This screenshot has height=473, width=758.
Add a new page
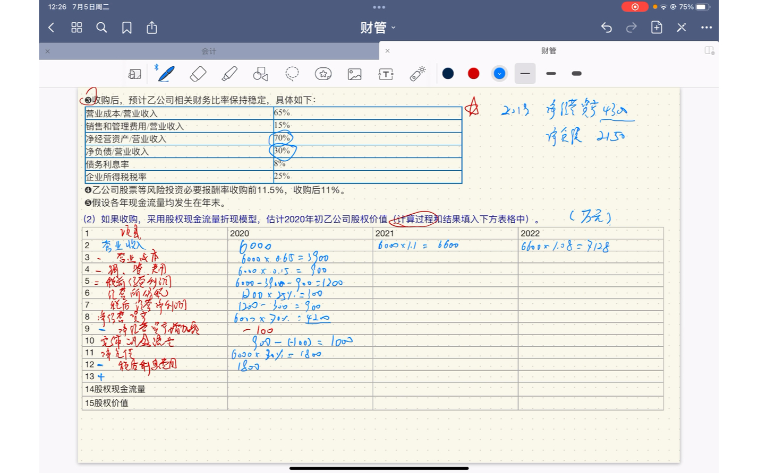(x=657, y=28)
